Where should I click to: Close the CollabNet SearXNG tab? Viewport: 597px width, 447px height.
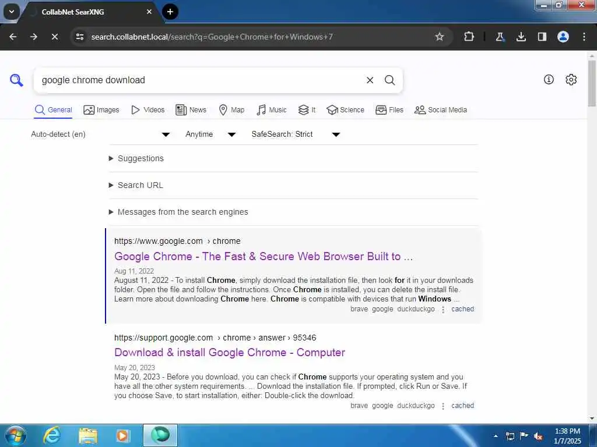coord(149,12)
